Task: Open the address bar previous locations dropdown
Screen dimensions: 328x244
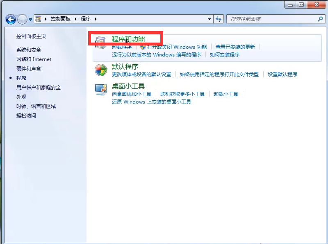Action: tap(209, 19)
